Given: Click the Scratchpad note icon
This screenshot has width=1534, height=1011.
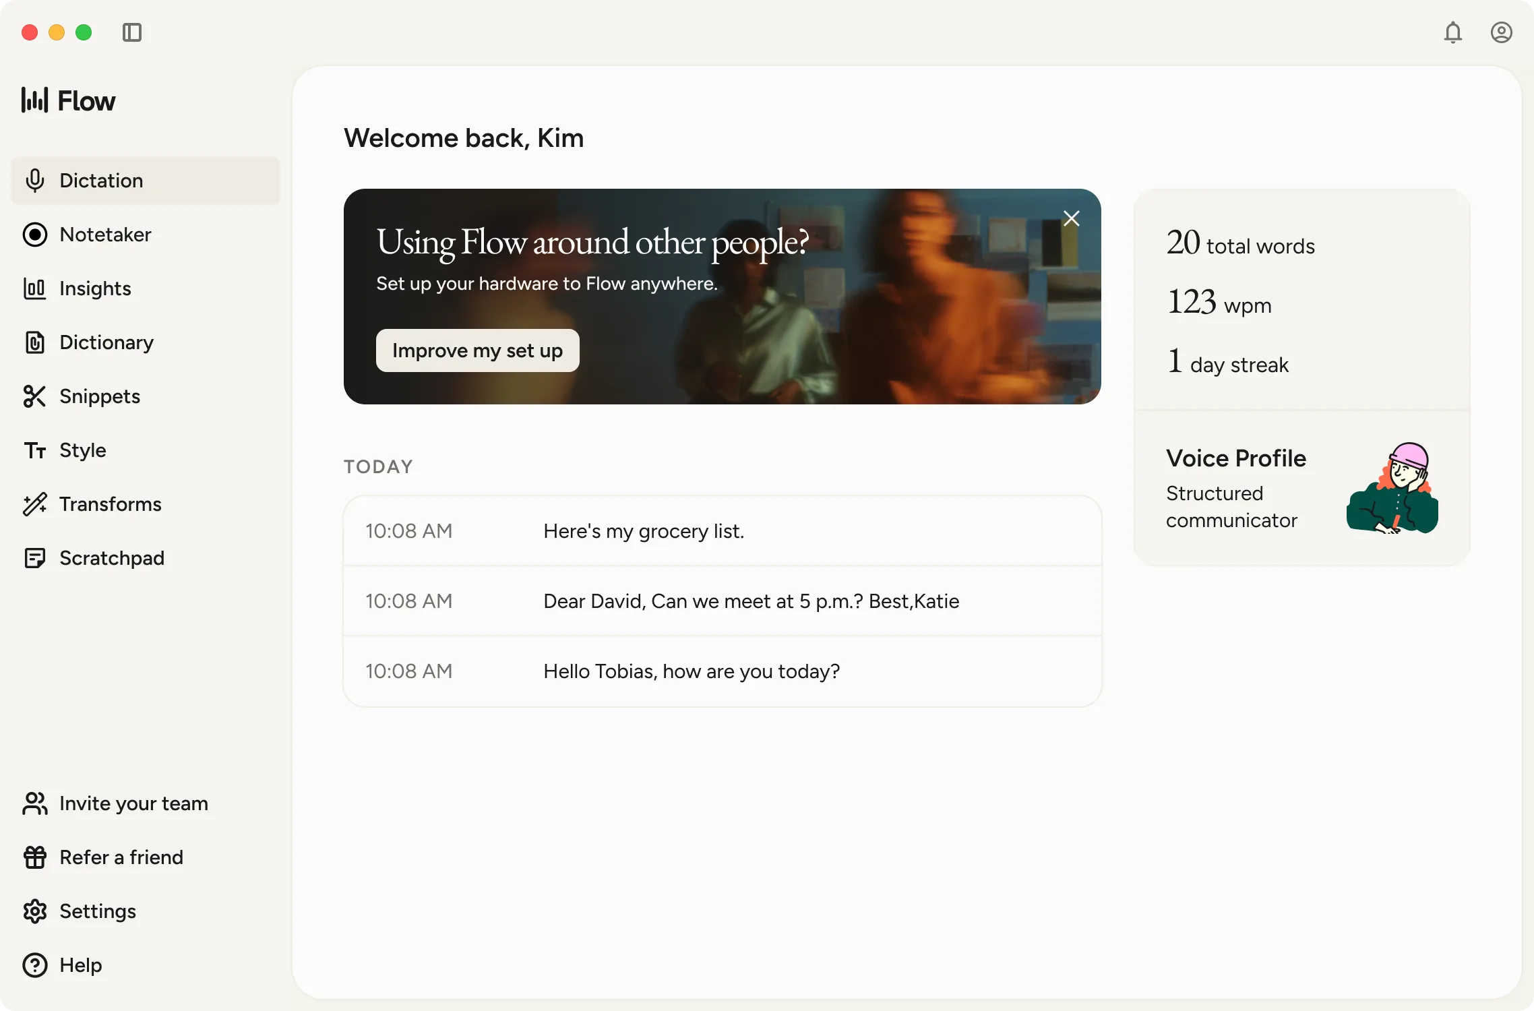Looking at the screenshot, I should coord(35,558).
